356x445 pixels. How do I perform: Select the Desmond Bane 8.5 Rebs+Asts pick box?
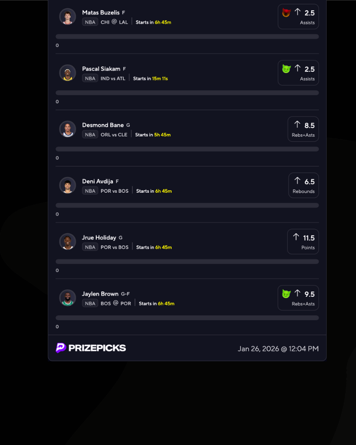(303, 129)
